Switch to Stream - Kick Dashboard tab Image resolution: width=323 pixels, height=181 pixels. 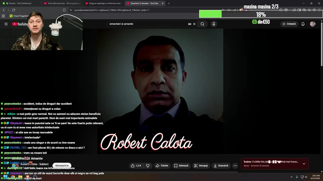point(20,3)
